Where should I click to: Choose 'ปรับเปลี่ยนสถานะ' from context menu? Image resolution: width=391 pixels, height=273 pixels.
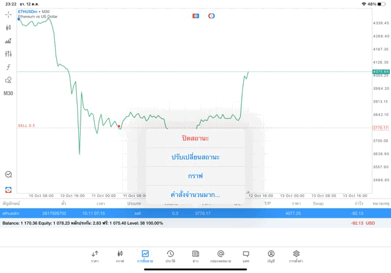coord(195,157)
